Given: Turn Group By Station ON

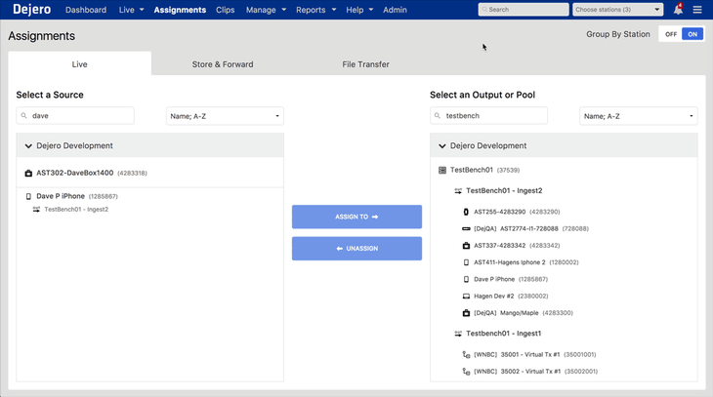Looking at the screenshot, I should click(692, 34).
